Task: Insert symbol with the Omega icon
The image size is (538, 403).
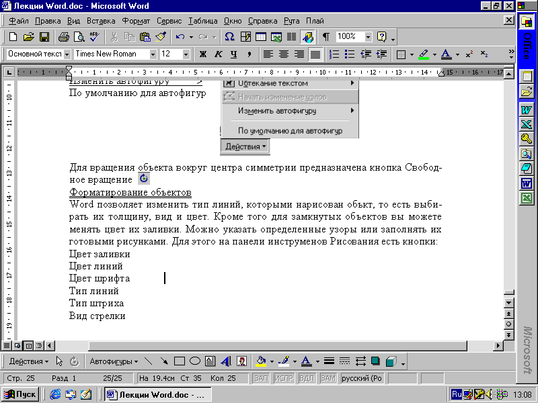Action: tap(229, 37)
